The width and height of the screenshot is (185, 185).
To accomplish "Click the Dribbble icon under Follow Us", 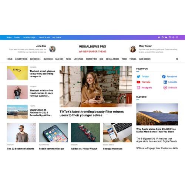I will pos(165,88).
